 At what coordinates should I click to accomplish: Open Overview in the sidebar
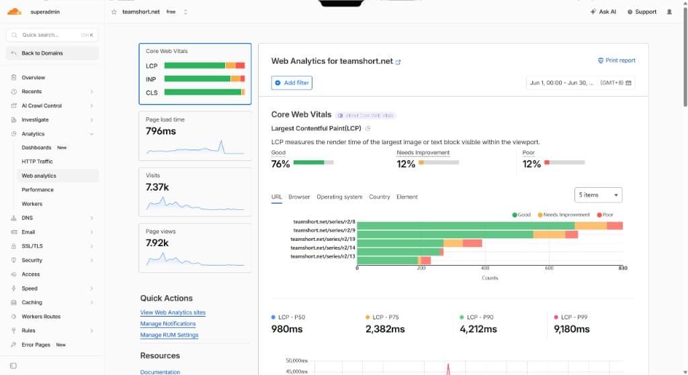pyautogui.click(x=34, y=78)
